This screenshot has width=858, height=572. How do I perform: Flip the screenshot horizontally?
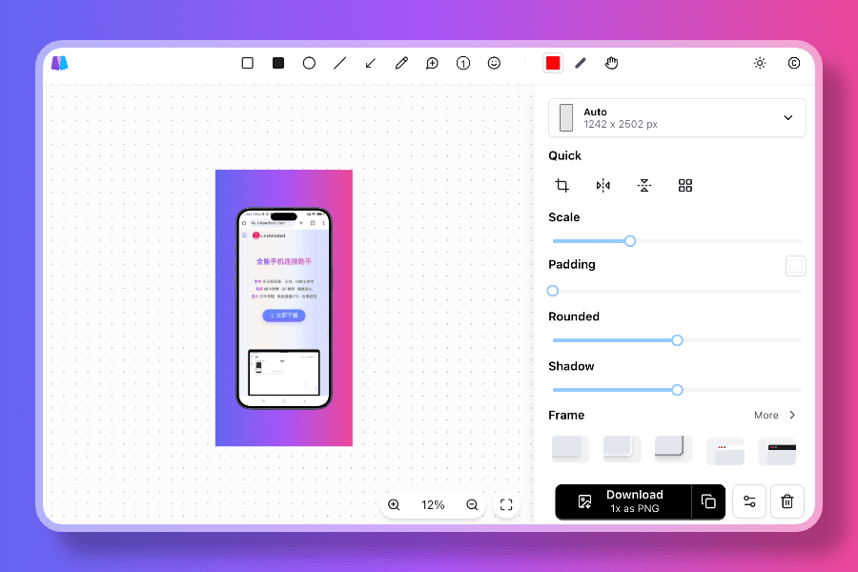(603, 185)
